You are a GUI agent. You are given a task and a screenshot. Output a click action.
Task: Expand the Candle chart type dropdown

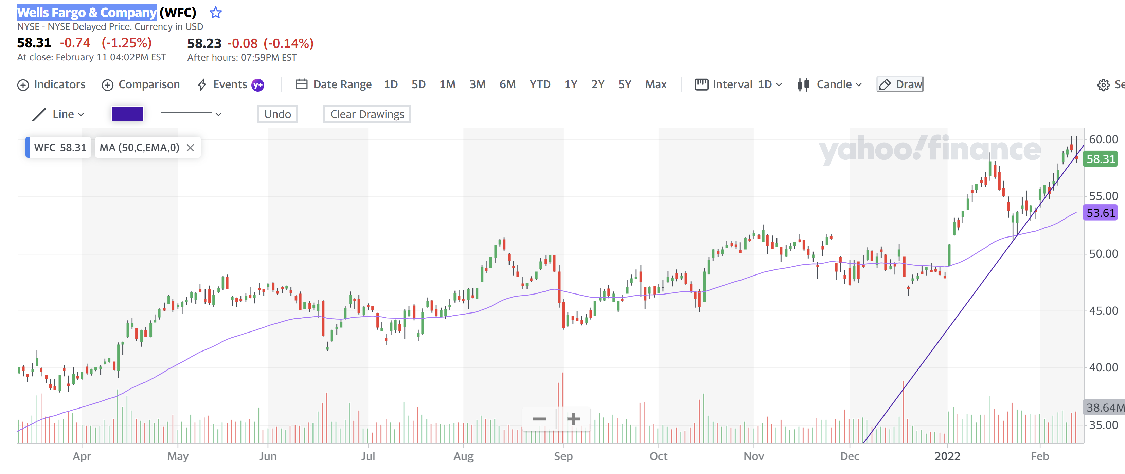[839, 84]
